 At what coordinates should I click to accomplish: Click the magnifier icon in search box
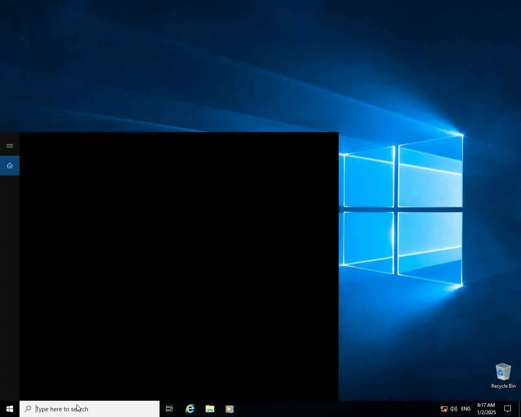[x=28, y=409]
